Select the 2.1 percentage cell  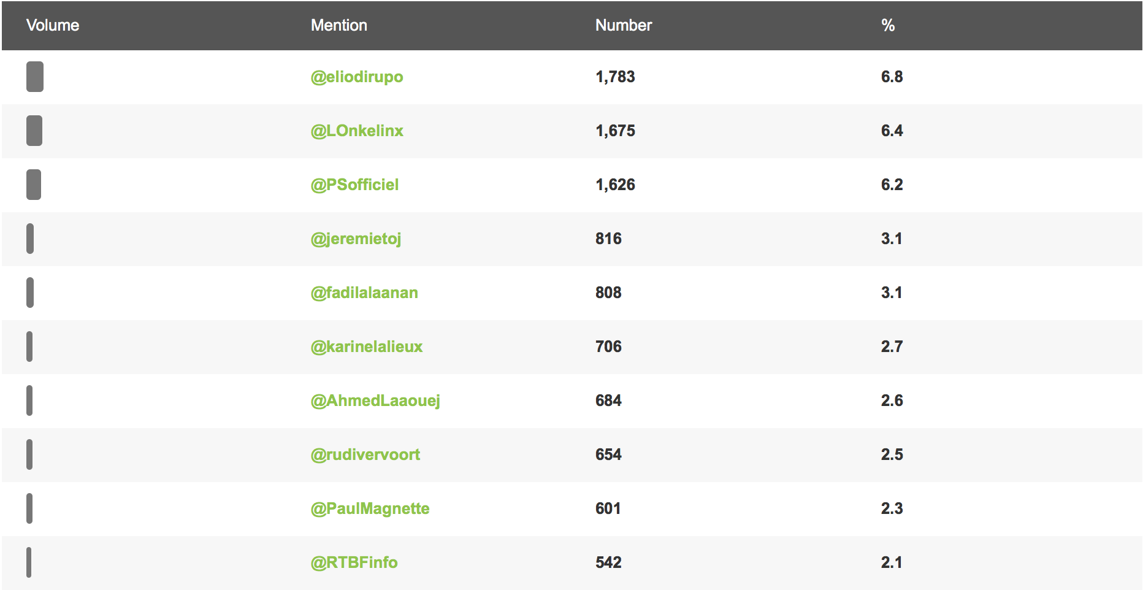click(892, 562)
